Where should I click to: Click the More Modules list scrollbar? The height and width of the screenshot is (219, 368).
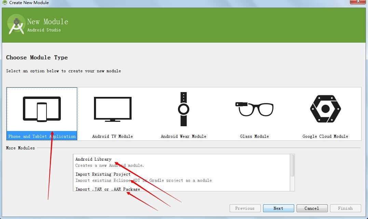click(x=292, y=166)
